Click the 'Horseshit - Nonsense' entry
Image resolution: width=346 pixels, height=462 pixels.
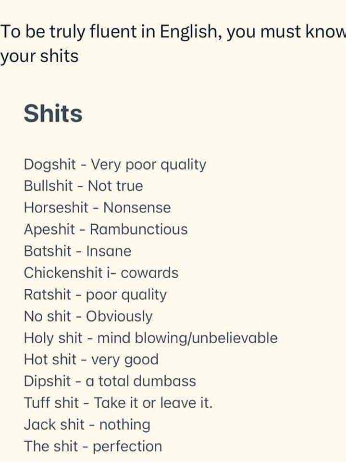click(98, 208)
